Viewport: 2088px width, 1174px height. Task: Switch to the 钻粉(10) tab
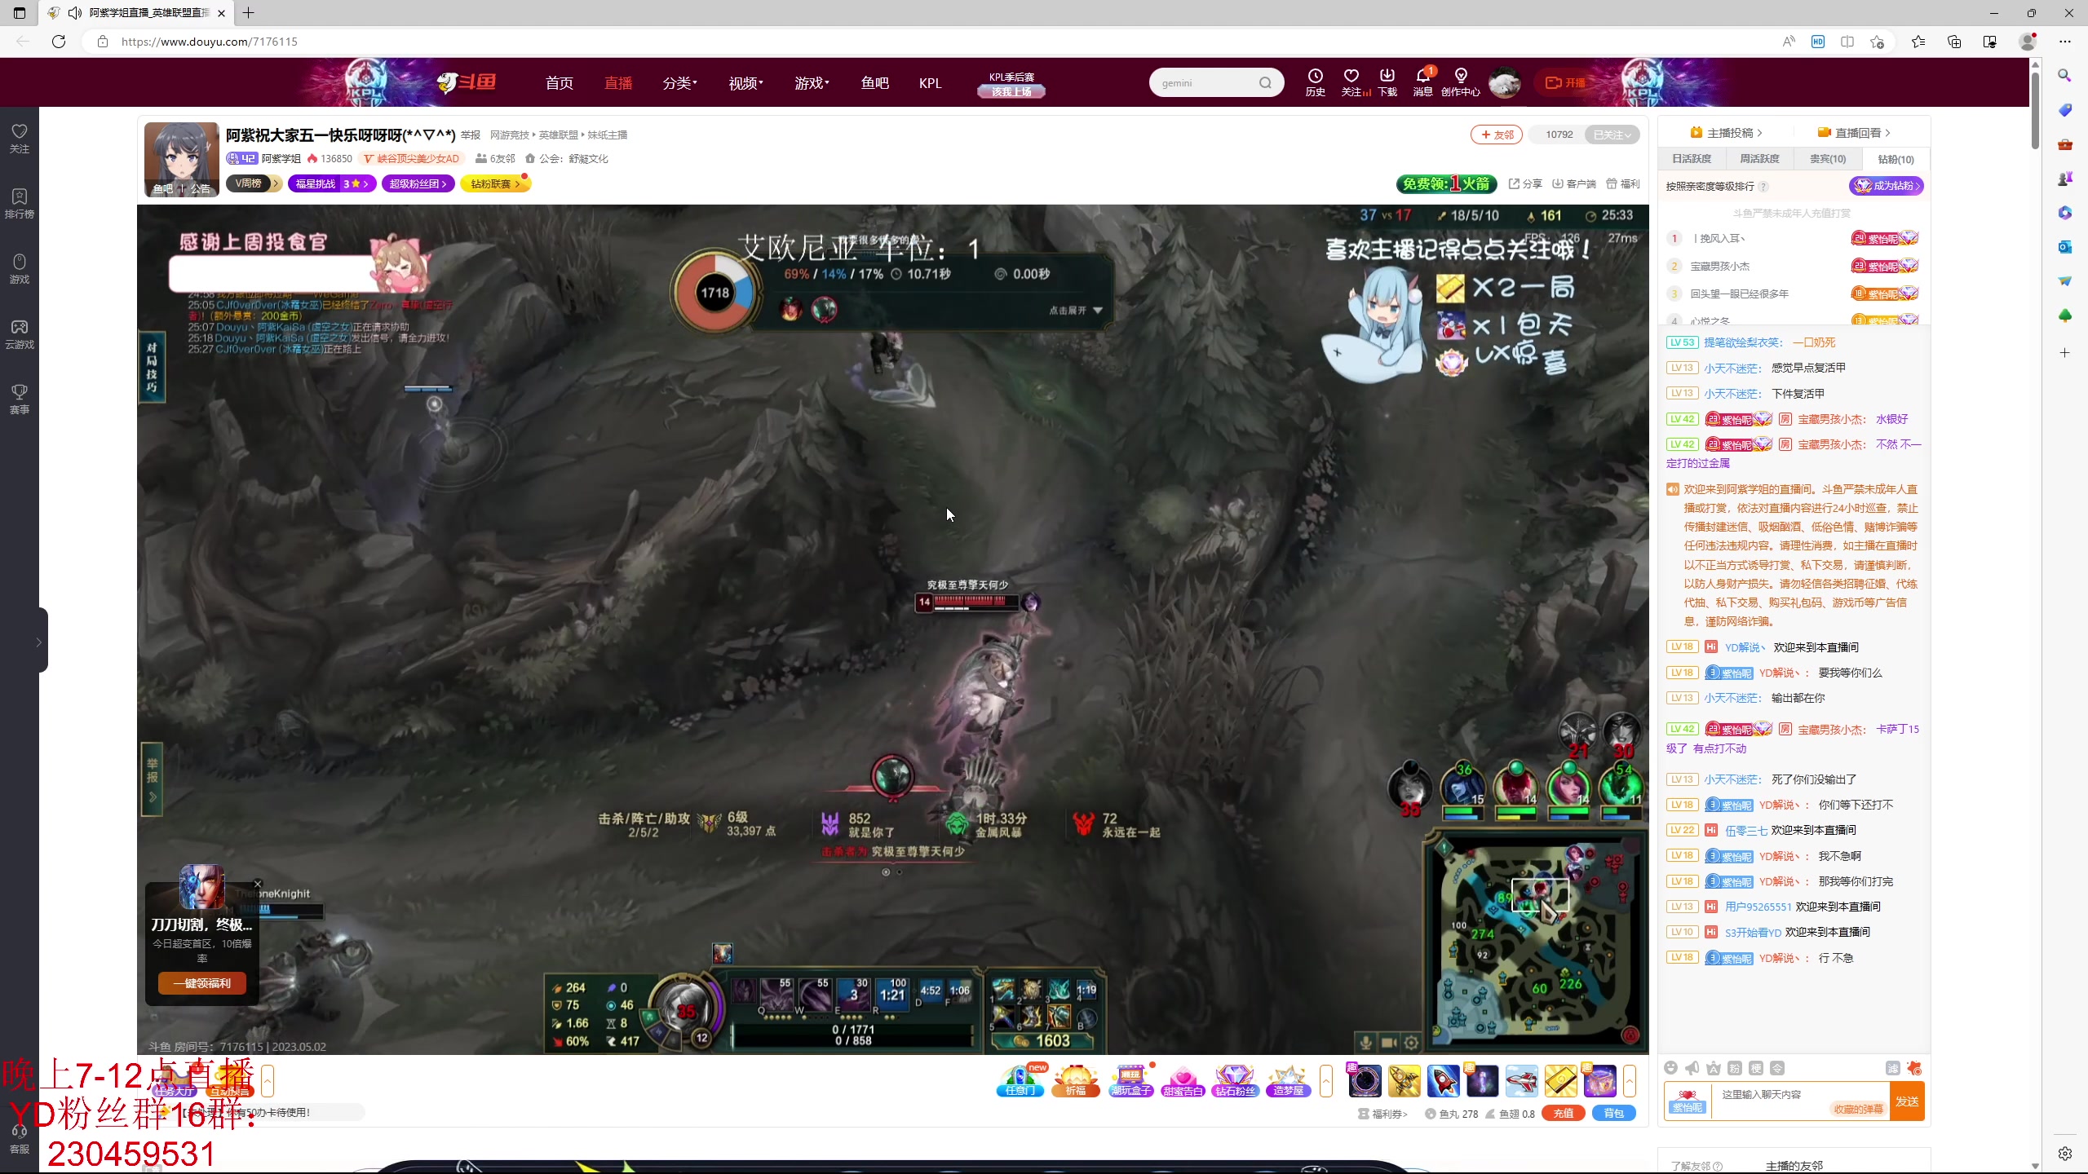click(x=1896, y=159)
